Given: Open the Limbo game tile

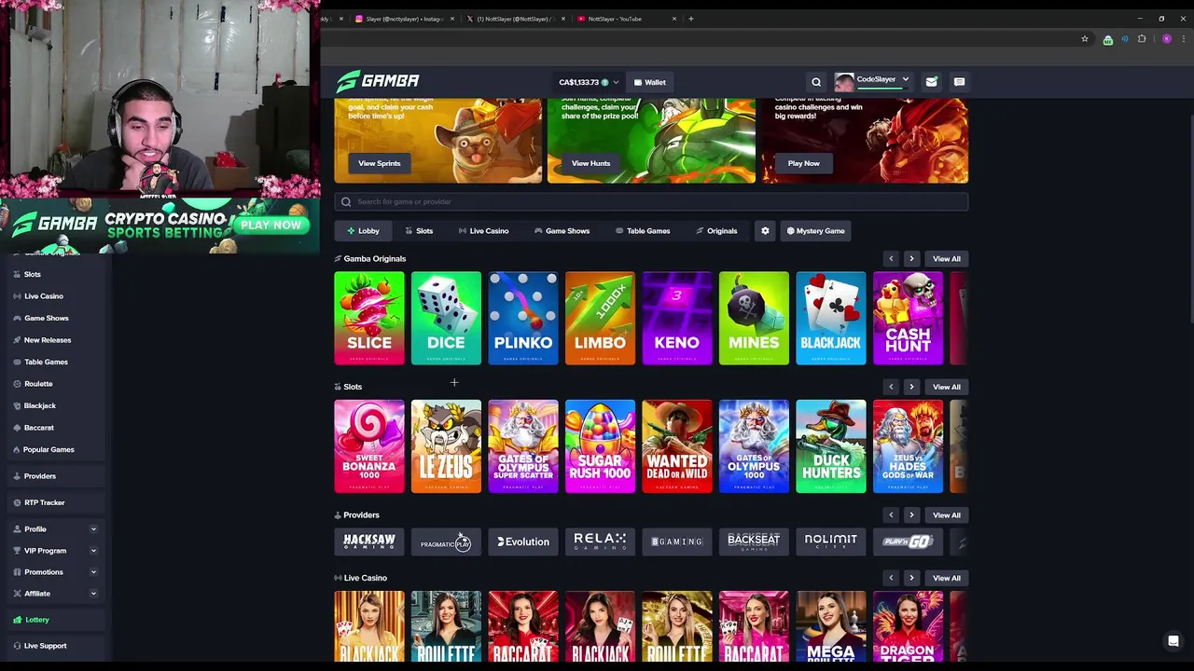Looking at the screenshot, I should click(x=600, y=318).
